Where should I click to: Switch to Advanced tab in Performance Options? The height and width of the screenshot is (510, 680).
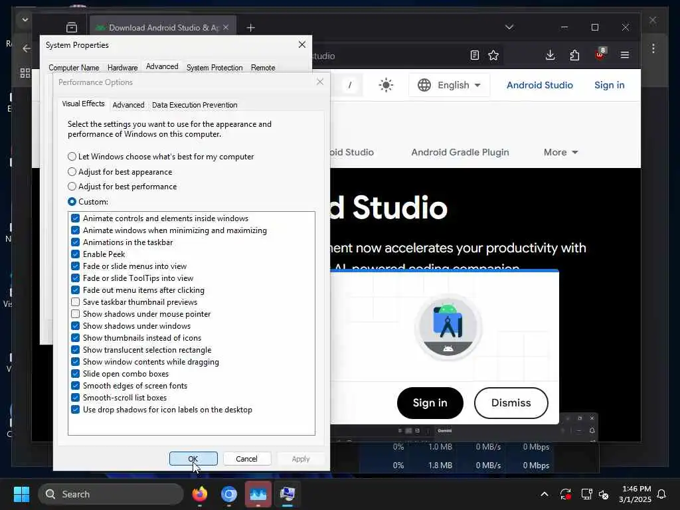click(x=128, y=105)
